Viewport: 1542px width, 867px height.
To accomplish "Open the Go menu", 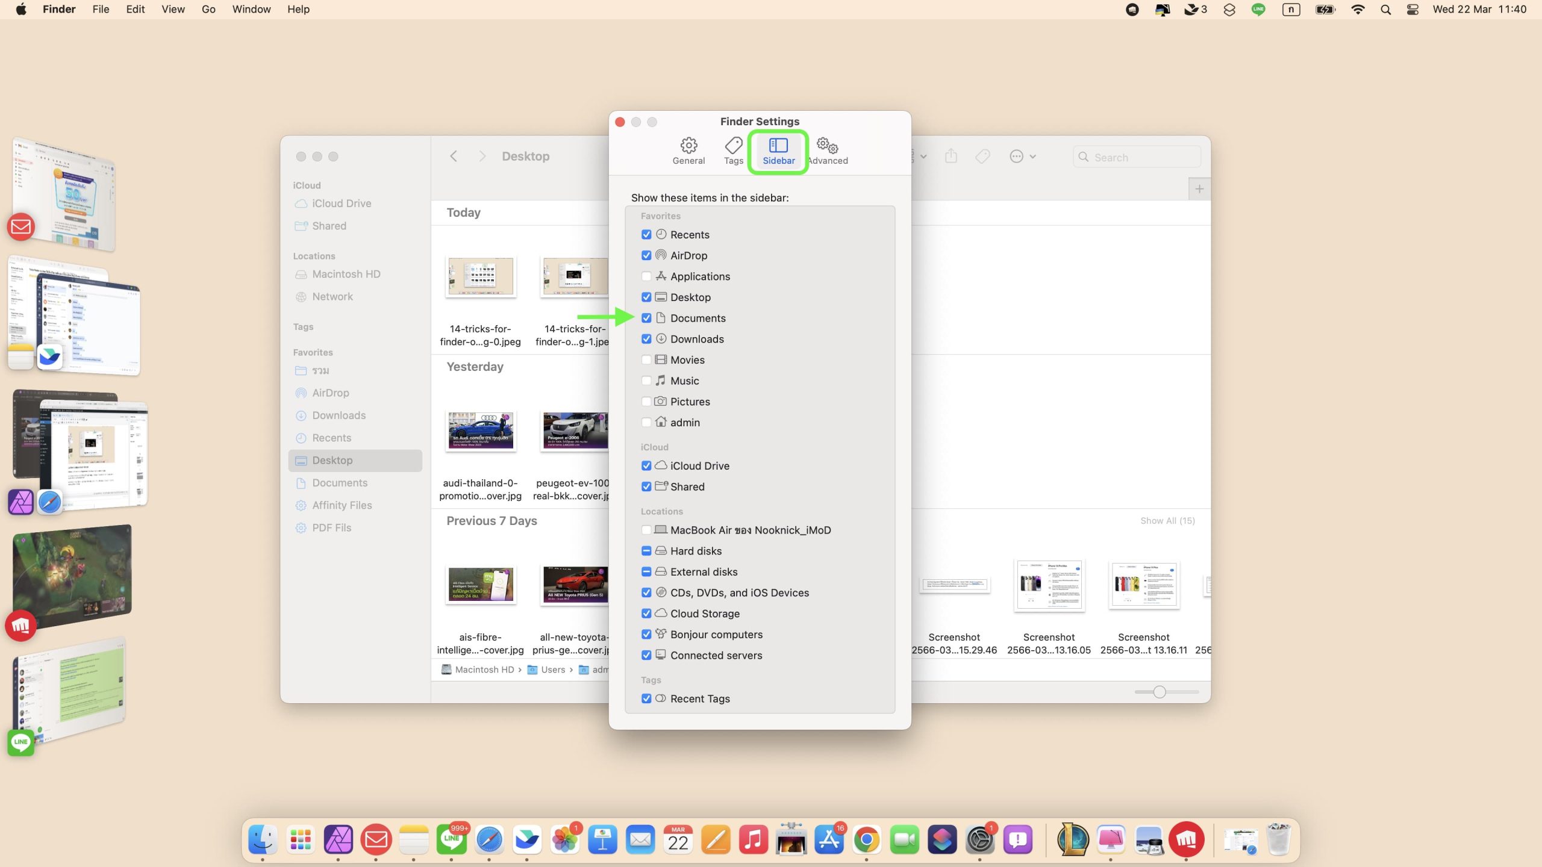I will 208,10.
